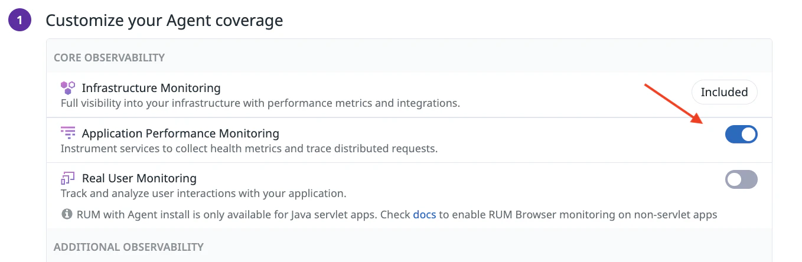Click the Core Observability section header
The height and width of the screenshot is (262, 802).
coord(109,57)
